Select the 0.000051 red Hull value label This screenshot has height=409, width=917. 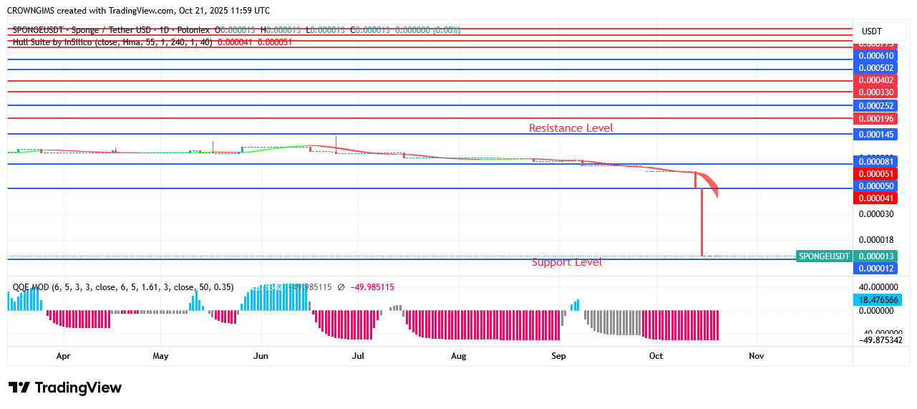pos(876,174)
